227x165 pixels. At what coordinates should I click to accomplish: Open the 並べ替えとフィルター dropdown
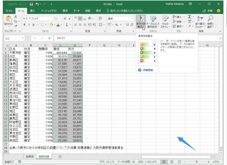[x=200, y=22]
